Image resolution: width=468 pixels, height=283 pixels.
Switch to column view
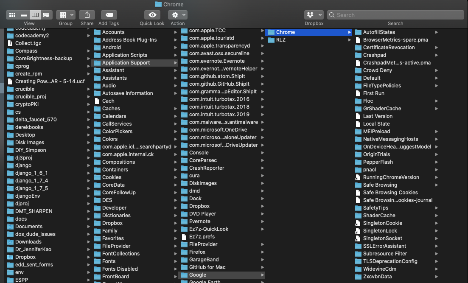point(35,14)
